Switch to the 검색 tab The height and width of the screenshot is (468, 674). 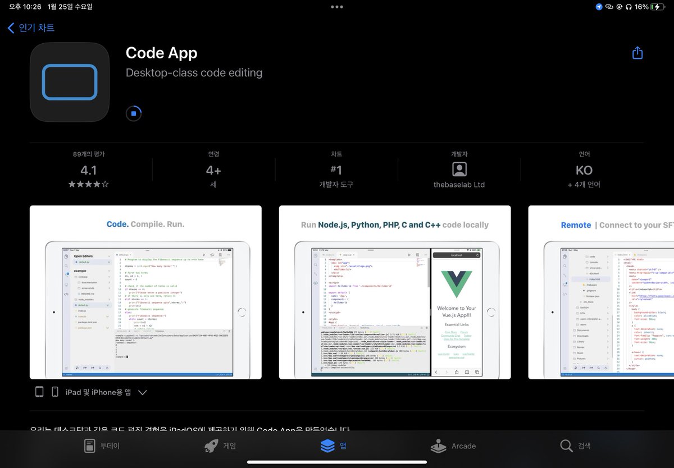pos(576,446)
